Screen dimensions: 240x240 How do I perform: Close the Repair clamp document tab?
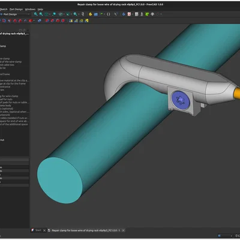point(124,230)
